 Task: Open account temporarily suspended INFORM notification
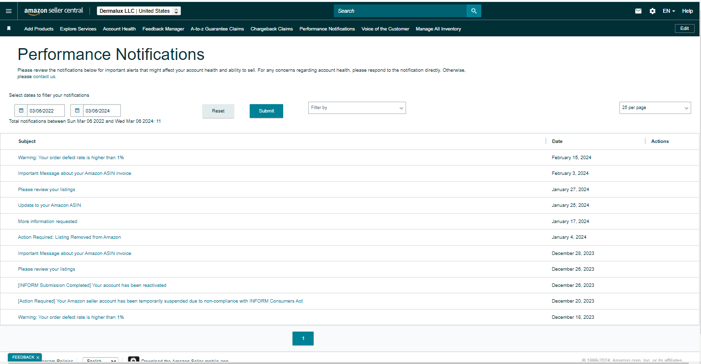pos(160,301)
